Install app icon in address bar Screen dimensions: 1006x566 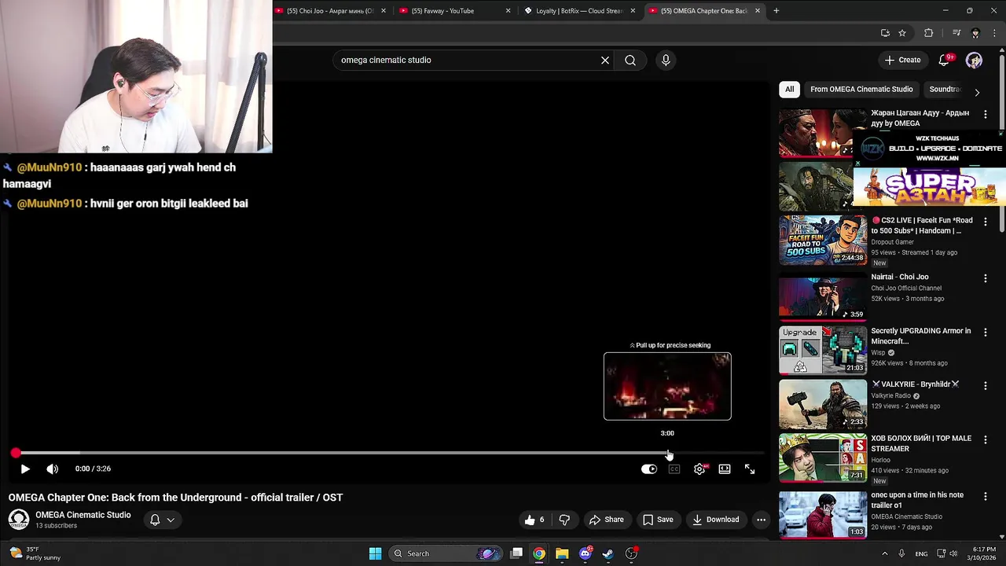tap(885, 33)
